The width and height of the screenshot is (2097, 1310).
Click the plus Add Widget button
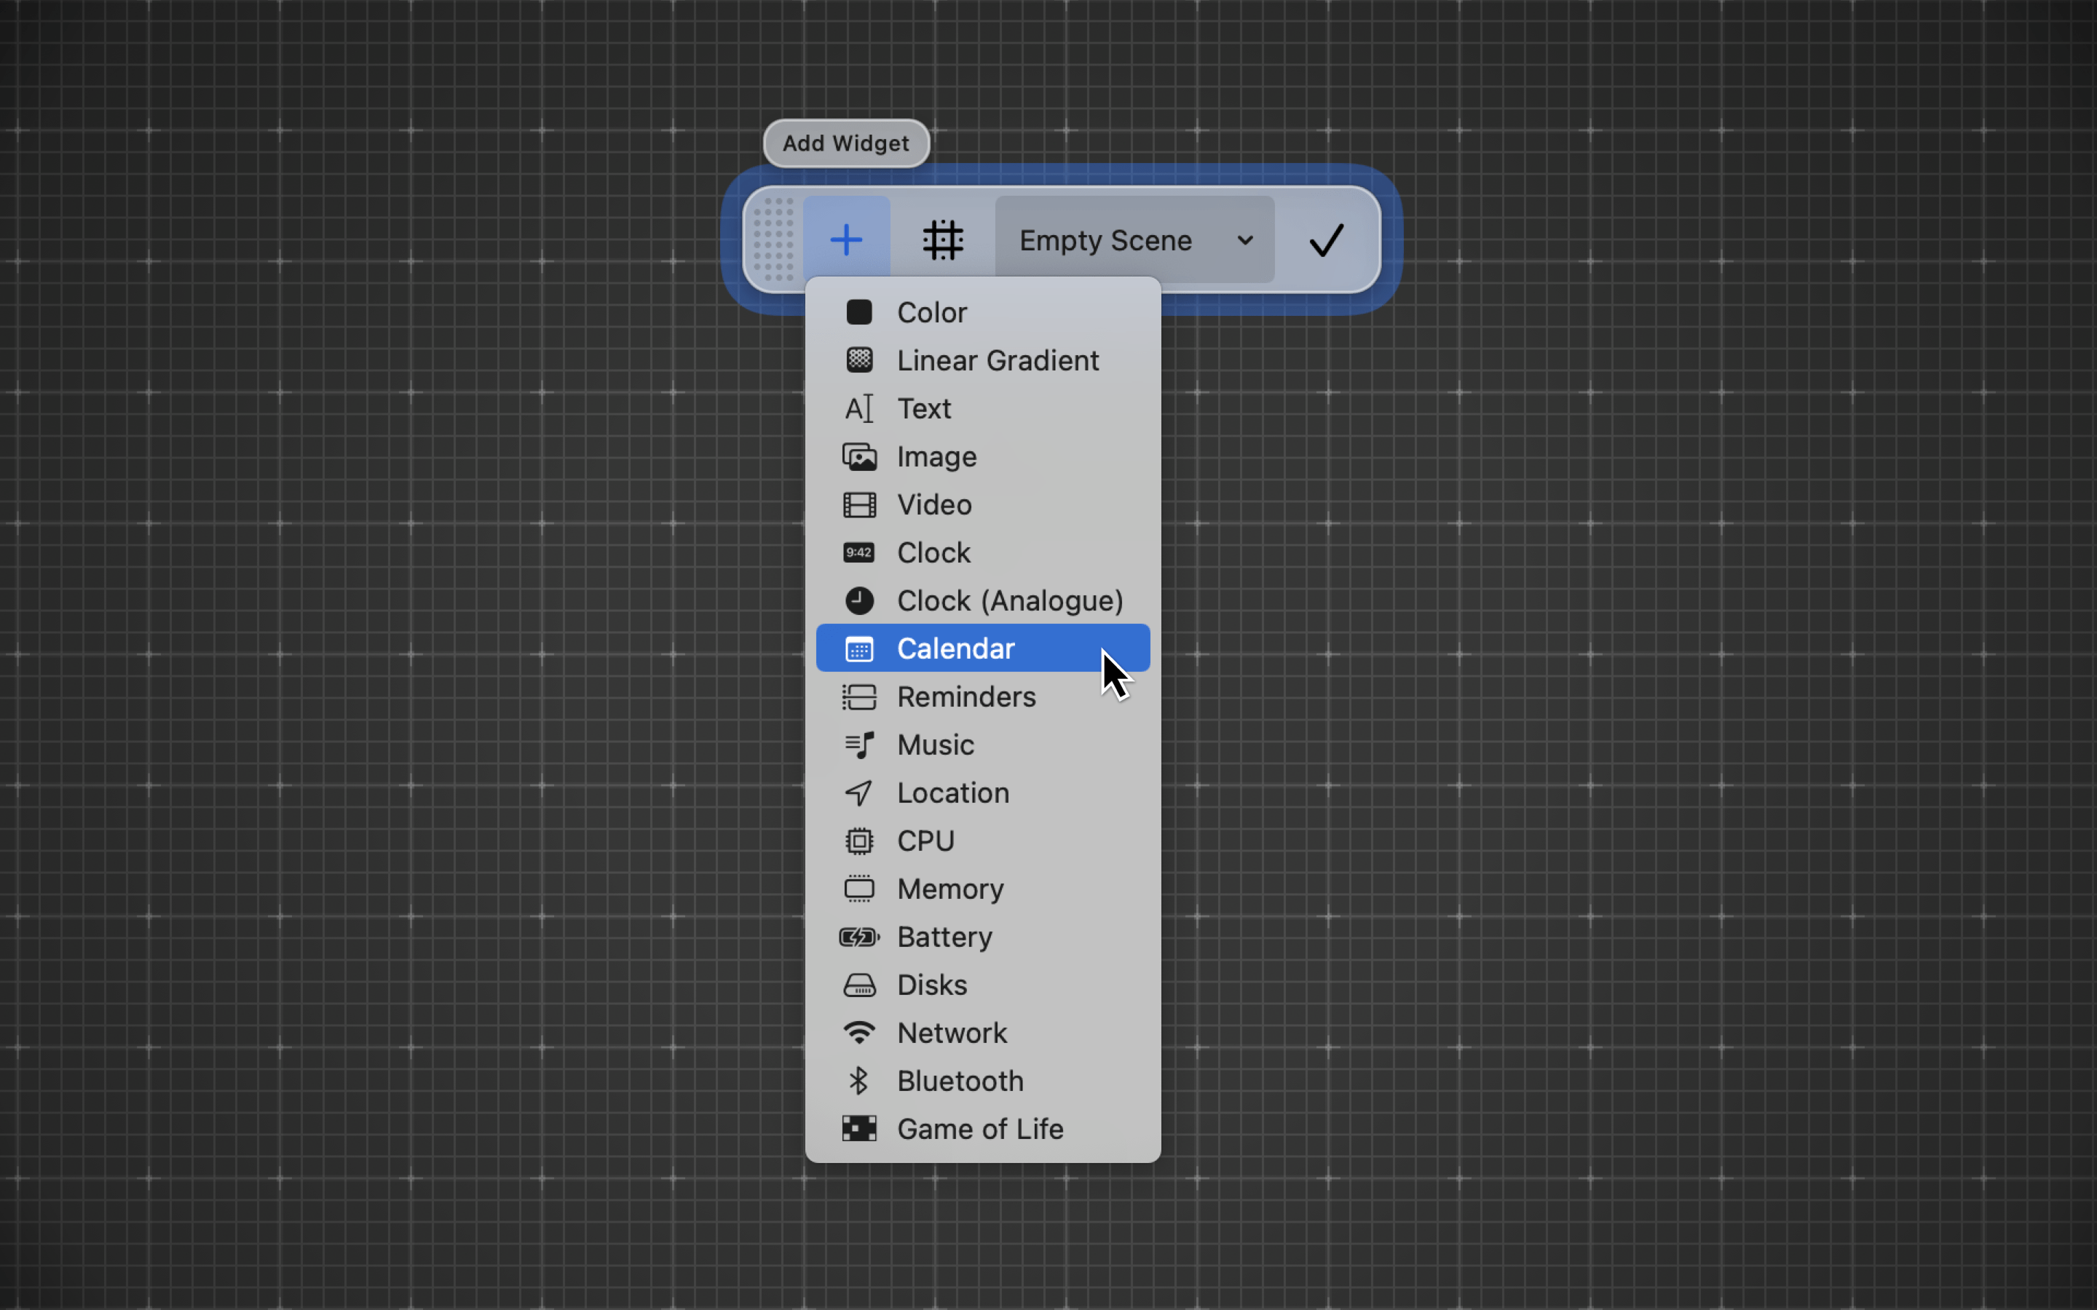pyautogui.click(x=846, y=240)
